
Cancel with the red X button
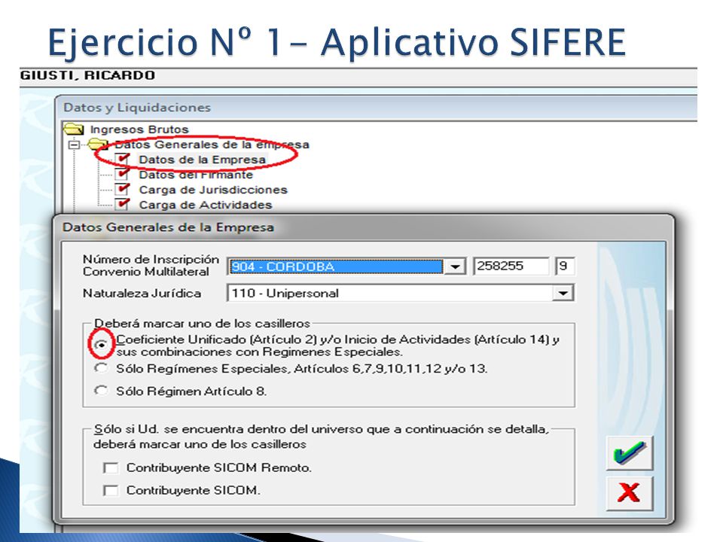(630, 493)
